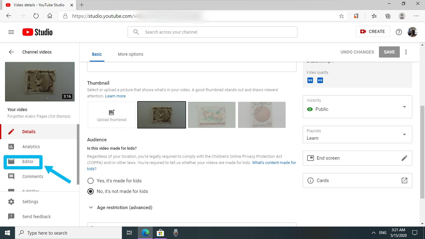Click the sidebar navigation scrollbar
The image size is (425, 239).
78,154
